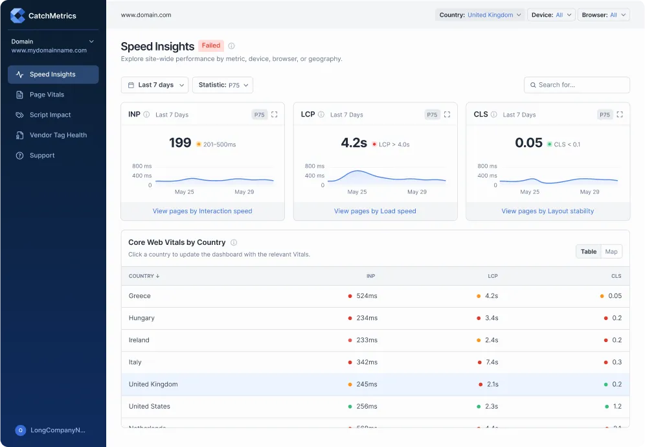Click info icon beside Core Web Vitals by Country
Viewport: 645px width, 447px height.
(x=234, y=242)
